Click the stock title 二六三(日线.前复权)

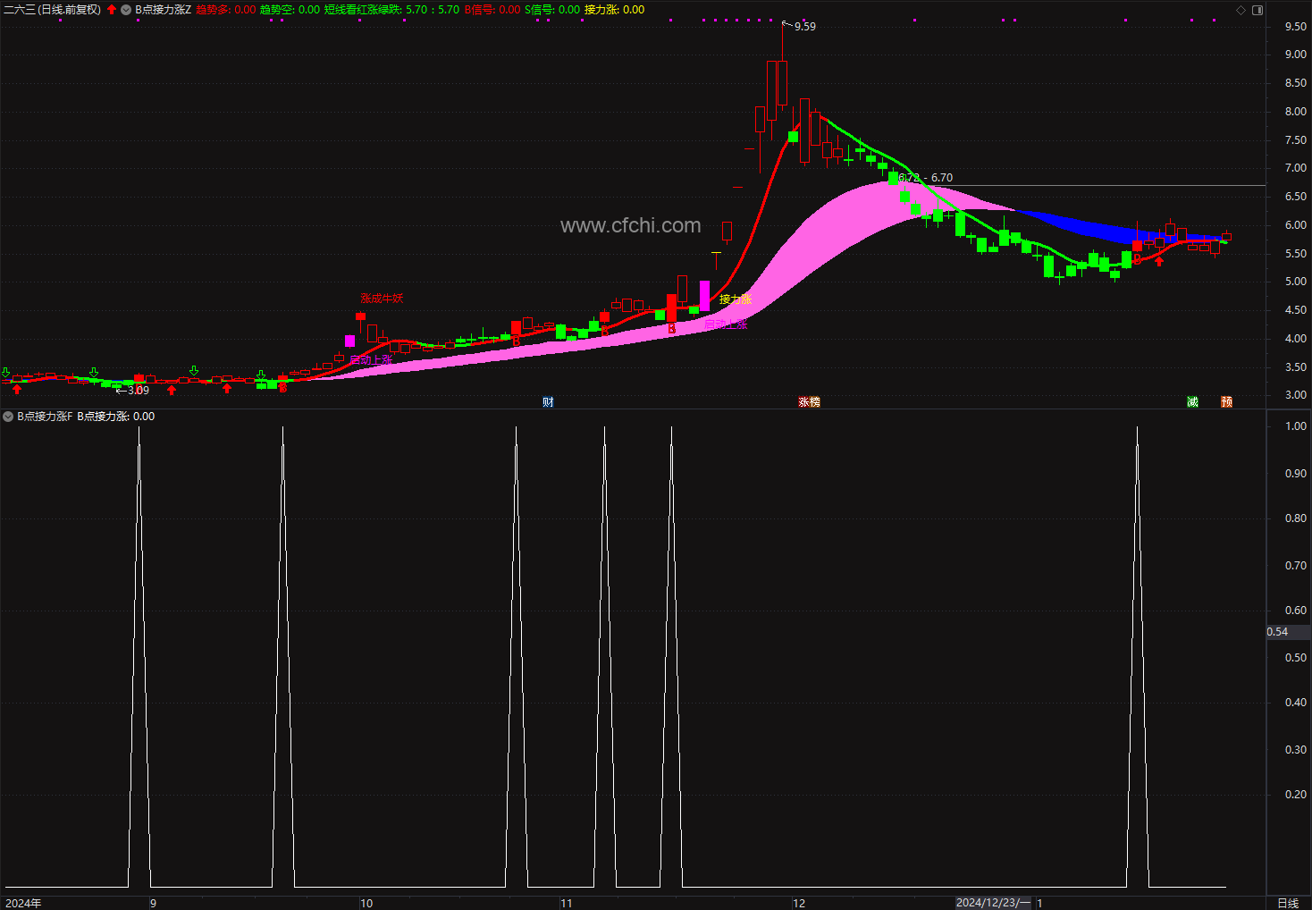point(53,10)
